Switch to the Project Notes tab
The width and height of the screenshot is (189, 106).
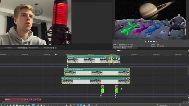click(x=48, y=48)
